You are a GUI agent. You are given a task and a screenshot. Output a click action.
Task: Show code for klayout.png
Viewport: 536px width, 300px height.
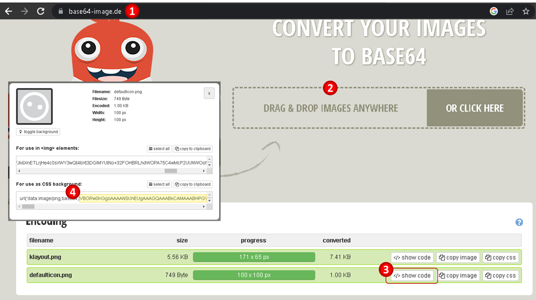coord(412,258)
